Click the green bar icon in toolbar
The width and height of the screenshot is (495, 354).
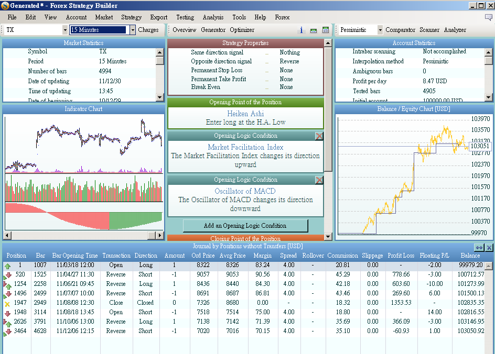click(x=314, y=30)
